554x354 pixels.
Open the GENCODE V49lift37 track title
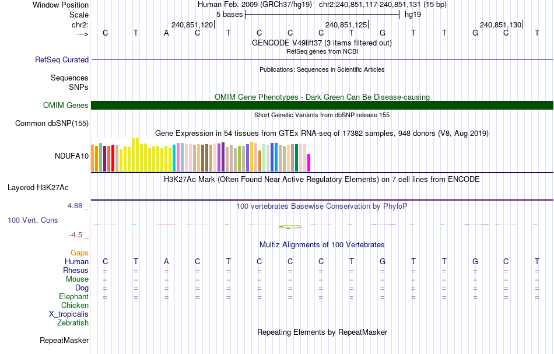[x=322, y=43]
